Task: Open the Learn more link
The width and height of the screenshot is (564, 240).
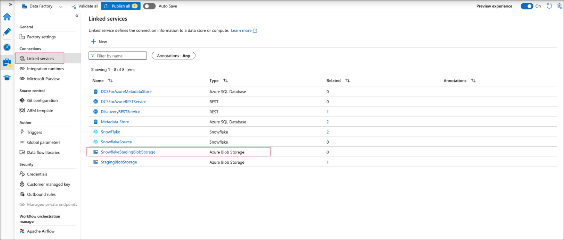Action: [244, 30]
